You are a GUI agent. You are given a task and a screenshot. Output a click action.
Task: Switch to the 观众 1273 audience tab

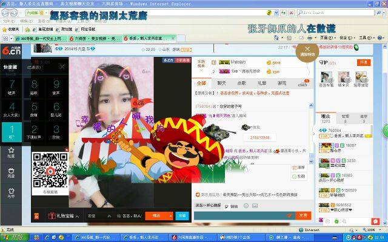(x=326, y=119)
